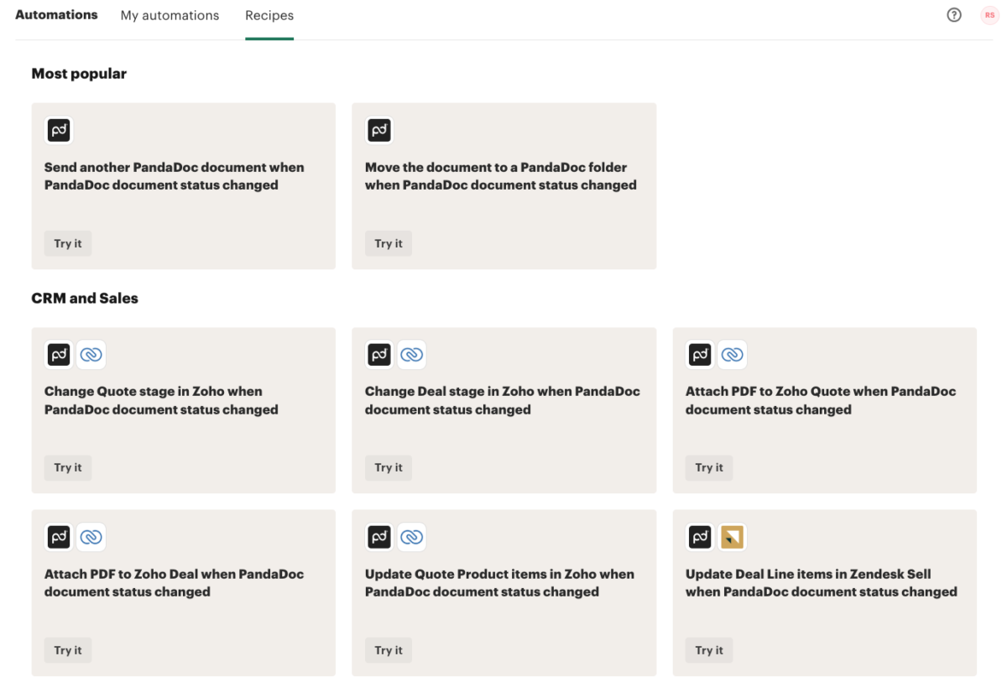Viewport: 1007px width, 677px height.
Task: Click PandaDoc icon on 'Attach PDF to Zoho Quote' card
Action: pos(700,355)
